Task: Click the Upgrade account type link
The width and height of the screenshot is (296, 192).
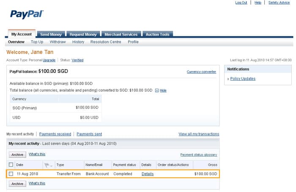Action: tap(49, 60)
